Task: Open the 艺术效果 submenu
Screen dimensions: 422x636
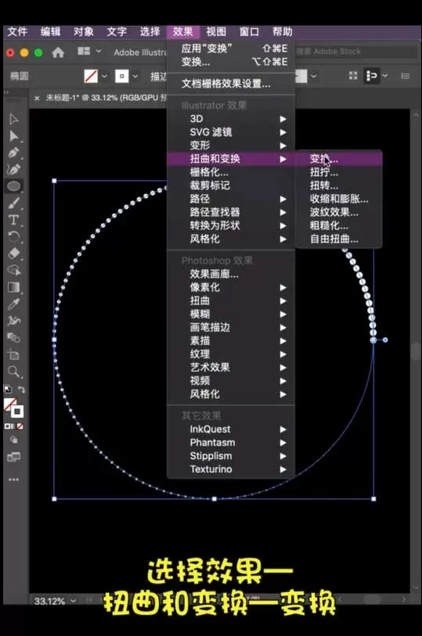Action: [x=230, y=368]
